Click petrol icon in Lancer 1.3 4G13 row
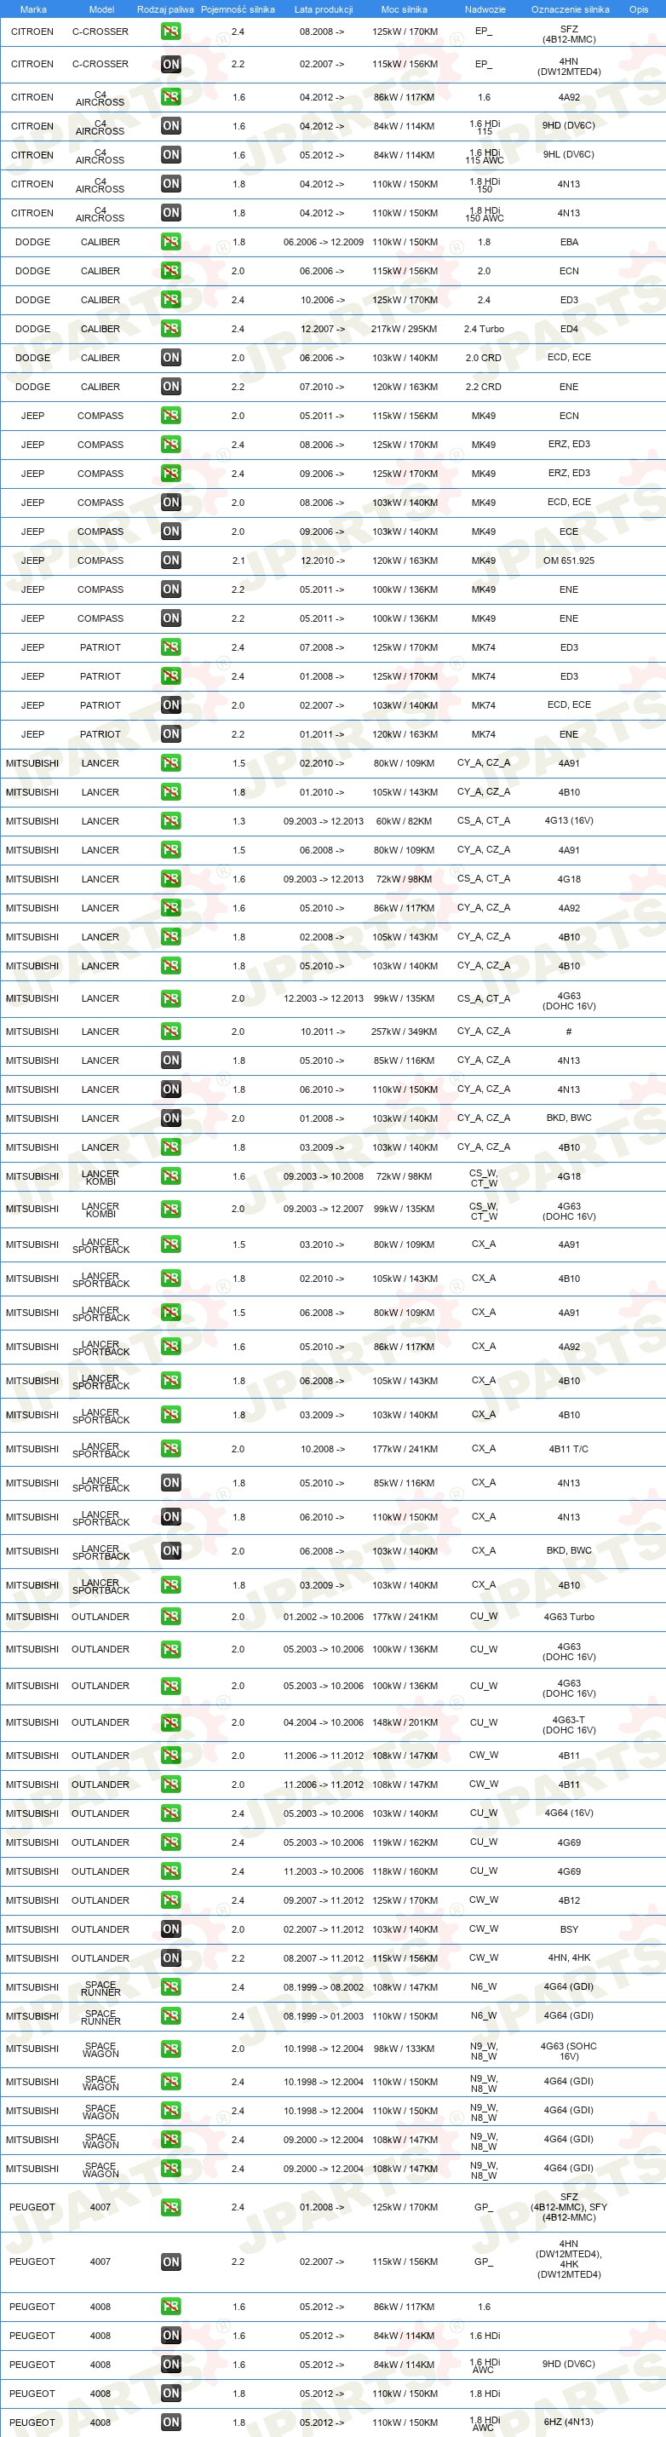The height and width of the screenshot is (2437, 666). pyautogui.click(x=170, y=821)
